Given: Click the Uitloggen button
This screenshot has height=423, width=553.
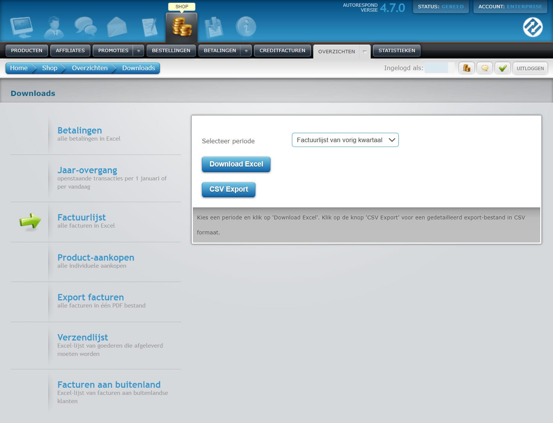Looking at the screenshot, I should pyautogui.click(x=530, y=68).
